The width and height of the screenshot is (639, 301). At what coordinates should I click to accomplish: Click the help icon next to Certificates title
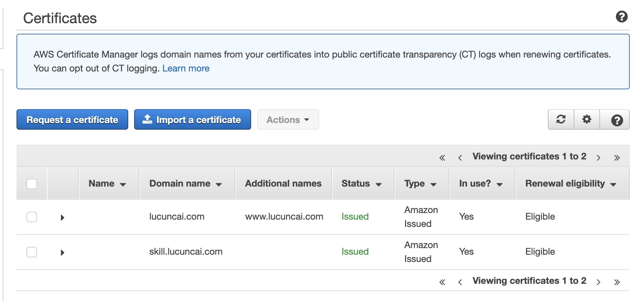621,17
